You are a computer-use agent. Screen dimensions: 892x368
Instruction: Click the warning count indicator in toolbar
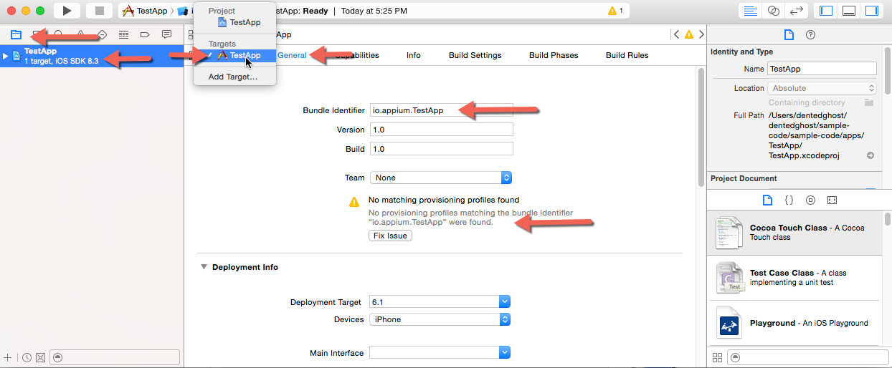point(615,11)
